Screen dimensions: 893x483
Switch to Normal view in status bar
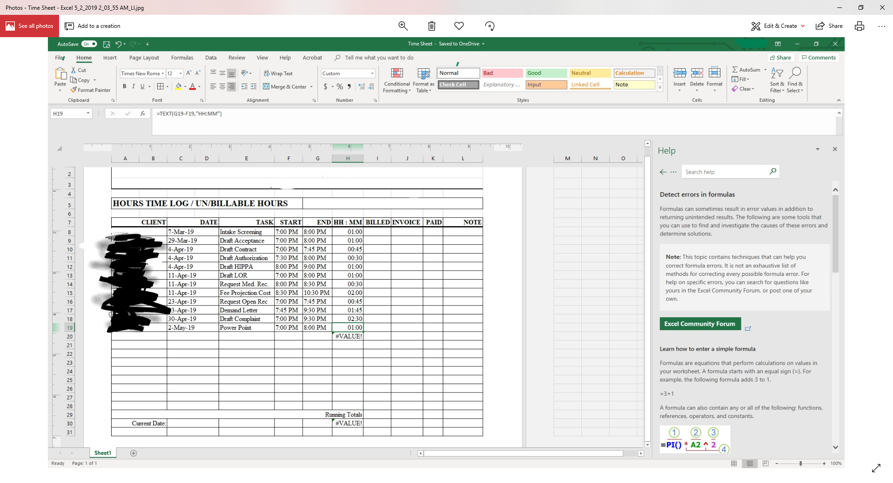tap(734, 463)
